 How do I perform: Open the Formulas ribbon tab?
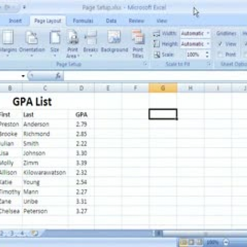pos(83,21)
